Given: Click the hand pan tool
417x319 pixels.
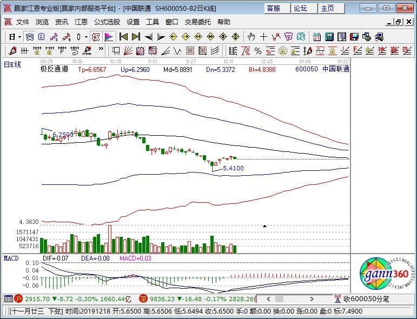Looking at the screenshot, I should [x=251, y=37].
